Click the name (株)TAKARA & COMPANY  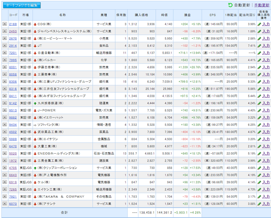coord(61,197)
